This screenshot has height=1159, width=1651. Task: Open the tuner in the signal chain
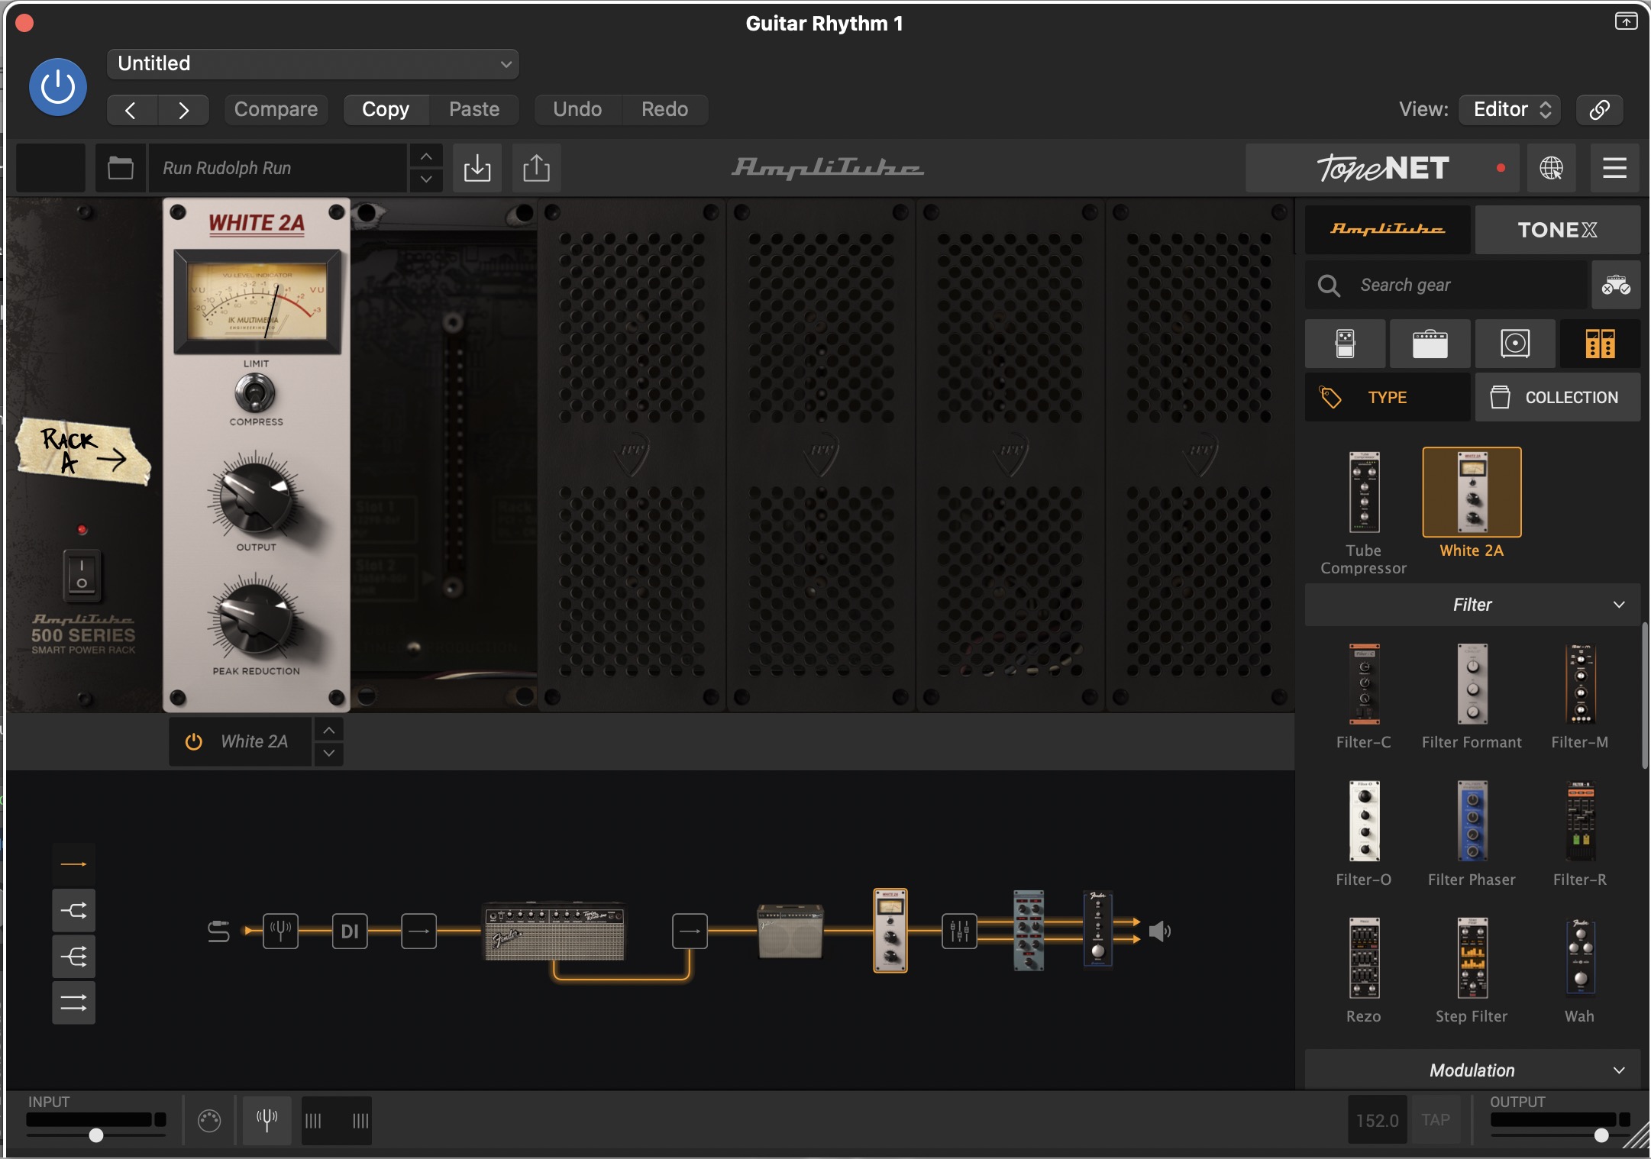(x=280, y=931)
